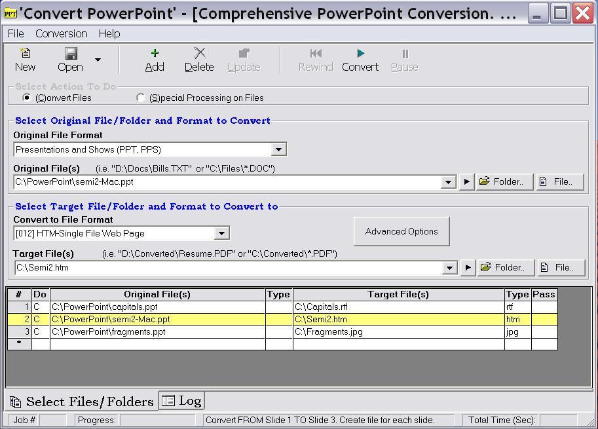Image resolution: width=598 pixels, height=429 pixels.
Task: Start conversion with the Convert icon
Action: 360,53
